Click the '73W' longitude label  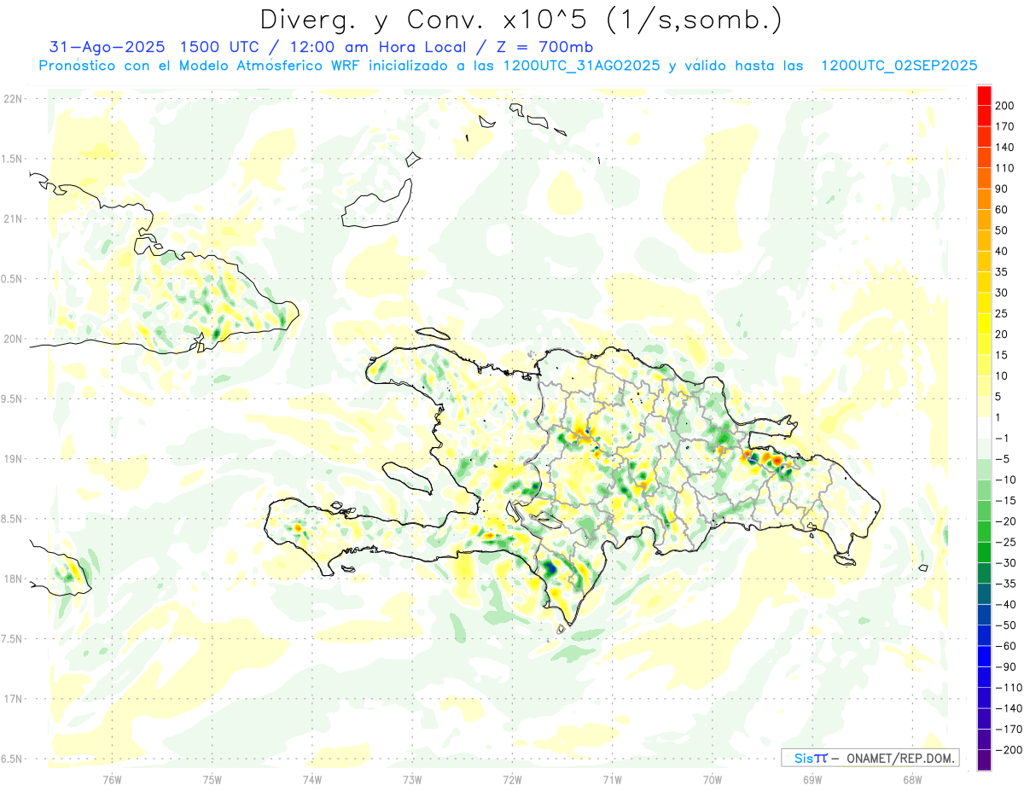[412, 779]
